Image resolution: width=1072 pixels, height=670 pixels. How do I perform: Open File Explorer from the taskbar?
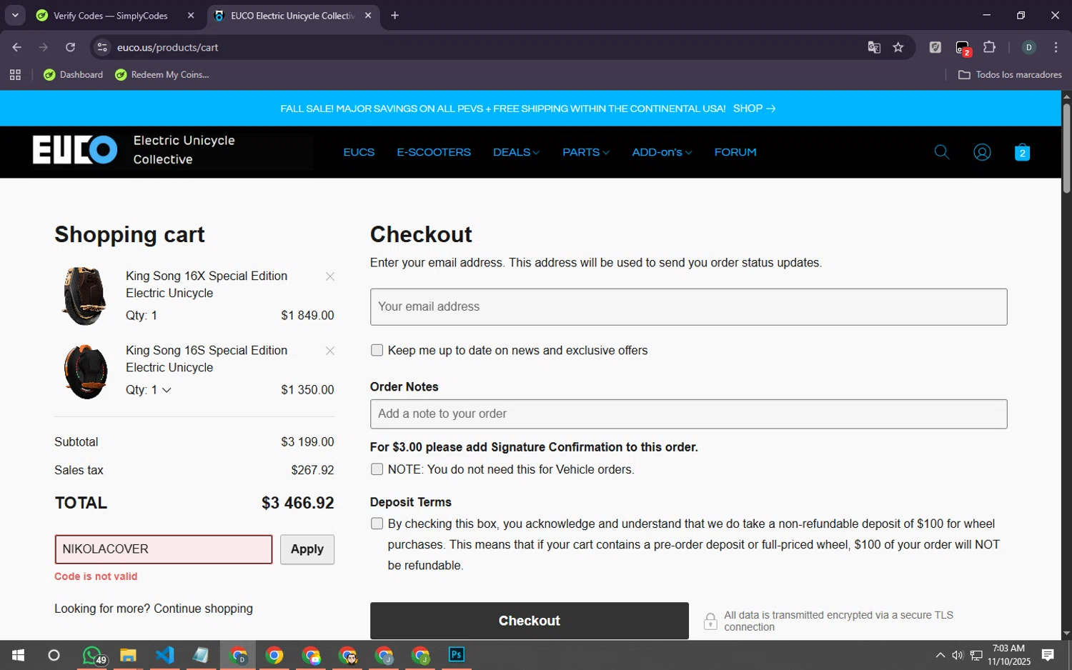tap(128, 655)
